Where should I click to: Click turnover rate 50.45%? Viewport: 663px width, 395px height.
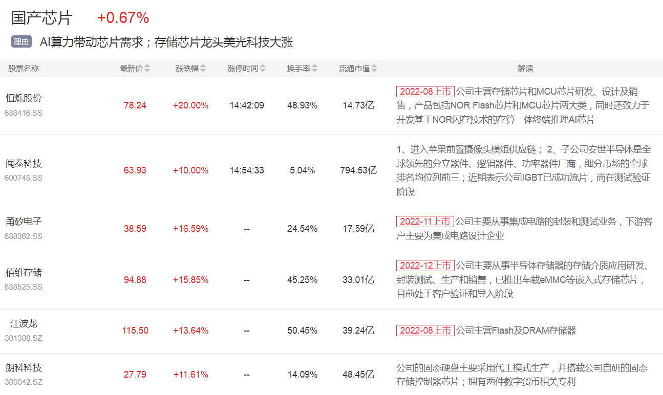coord(303,331)
